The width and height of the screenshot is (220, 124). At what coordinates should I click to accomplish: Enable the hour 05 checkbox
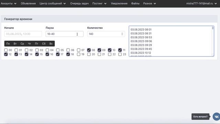click(58, 50)
